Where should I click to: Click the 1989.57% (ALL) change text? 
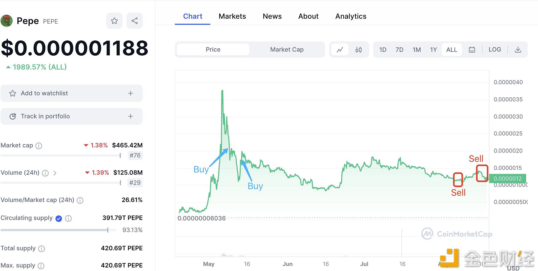click(x=40, y=67)
